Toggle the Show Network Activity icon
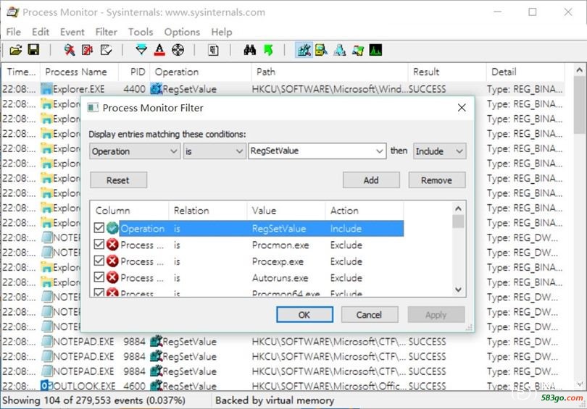Viewport: 587px width, 409px height. coord(340,50)
